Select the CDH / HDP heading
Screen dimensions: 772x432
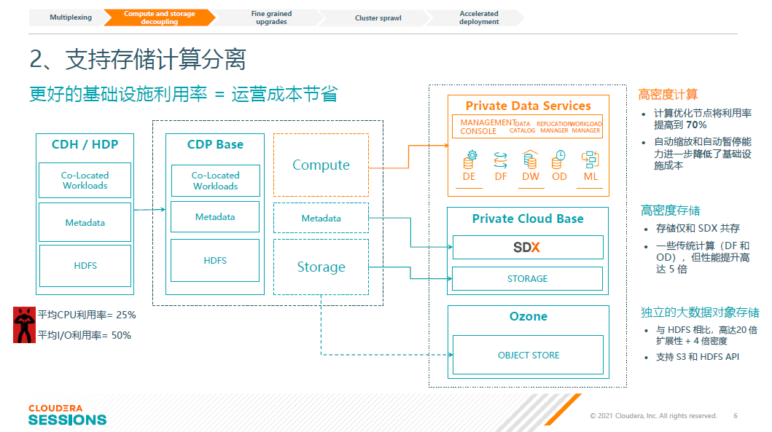coord(85,144)
